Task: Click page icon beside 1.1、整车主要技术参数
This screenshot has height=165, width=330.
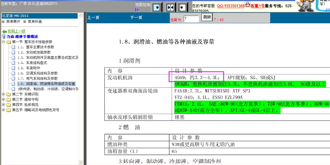Action: tap(13, 47)
